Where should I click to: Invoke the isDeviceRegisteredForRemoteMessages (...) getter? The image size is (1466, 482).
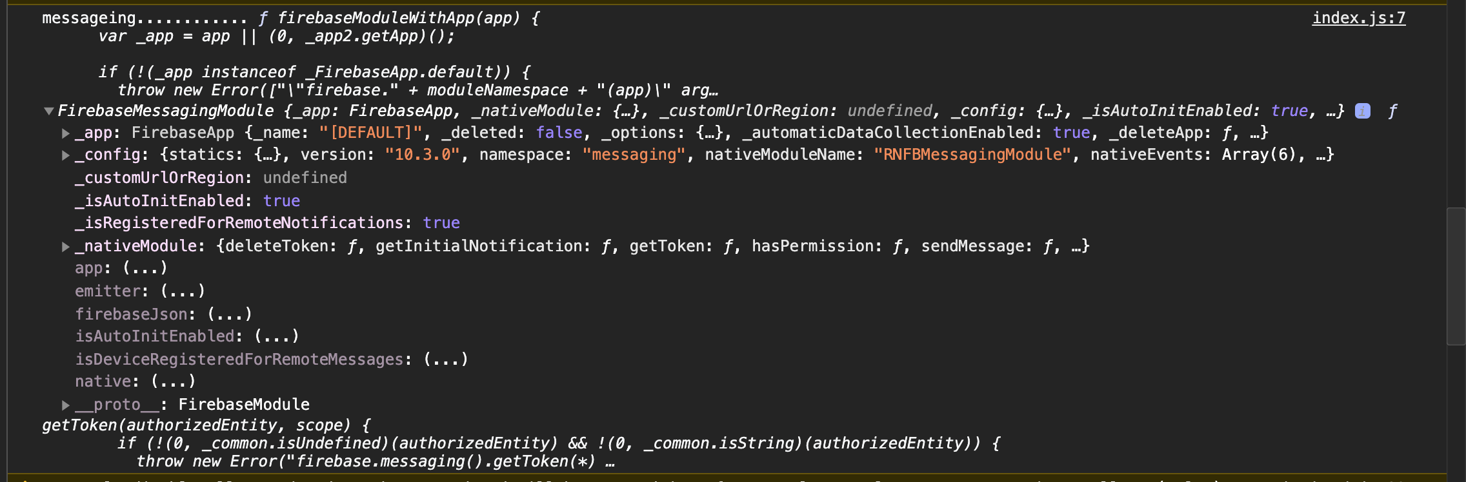click(446, 360)
